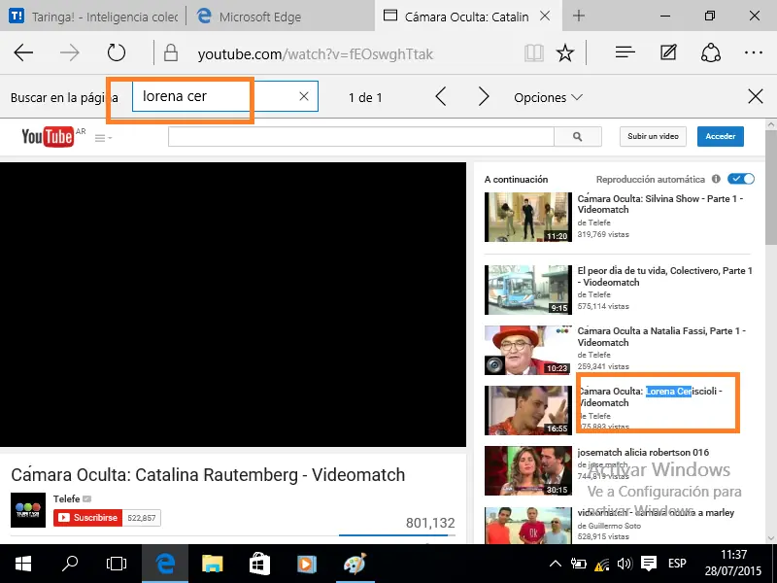The height and width of the screenshot is (583, 777).
Task: Switch to Taringa! tab
Action: click(93, 17)
